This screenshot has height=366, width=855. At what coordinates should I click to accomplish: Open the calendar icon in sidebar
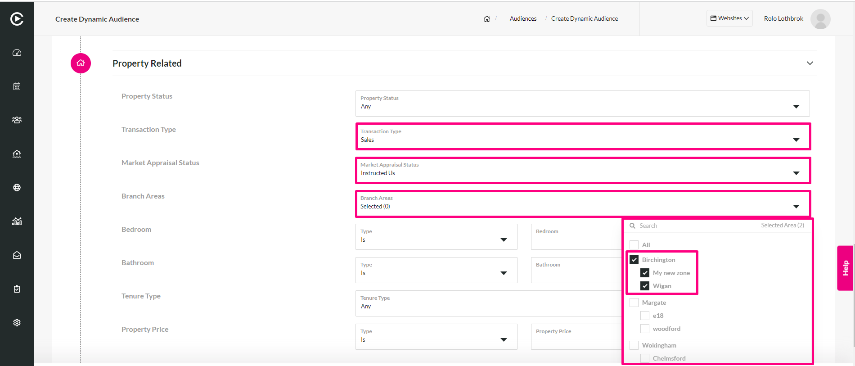pyautogui.click(x=17, y=86)
